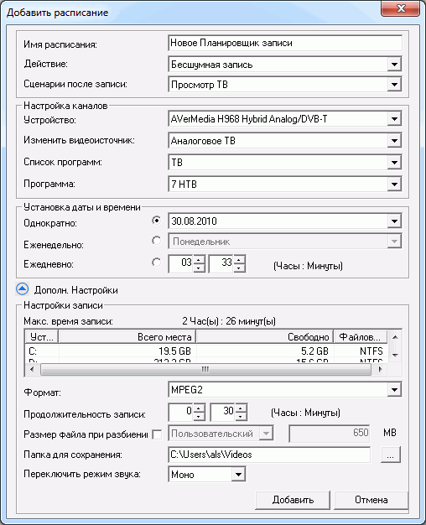
Task: Open the date picker 30.08.2010 dropdown
Action: click(394, 221)
